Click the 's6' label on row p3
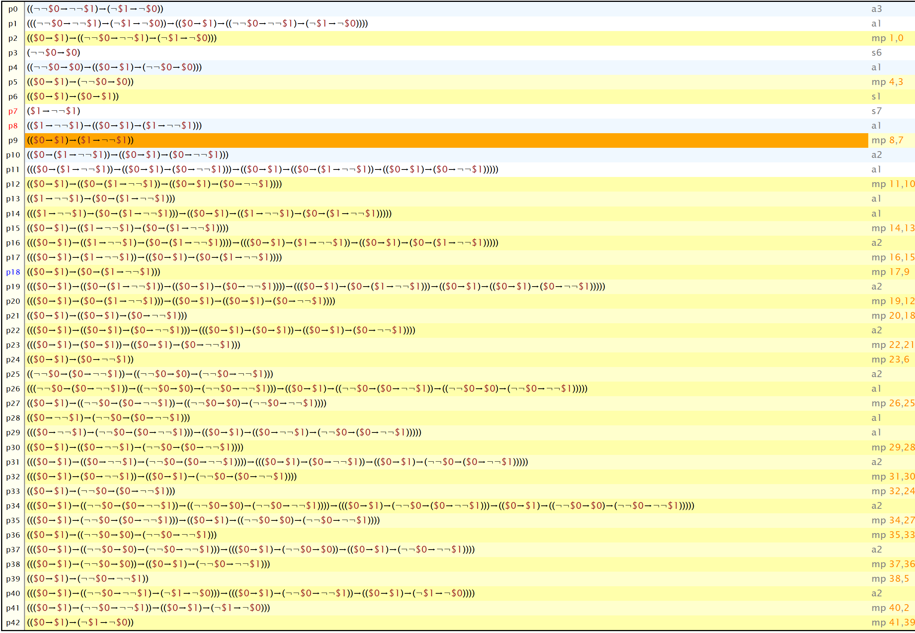 (x=876, y=53)
